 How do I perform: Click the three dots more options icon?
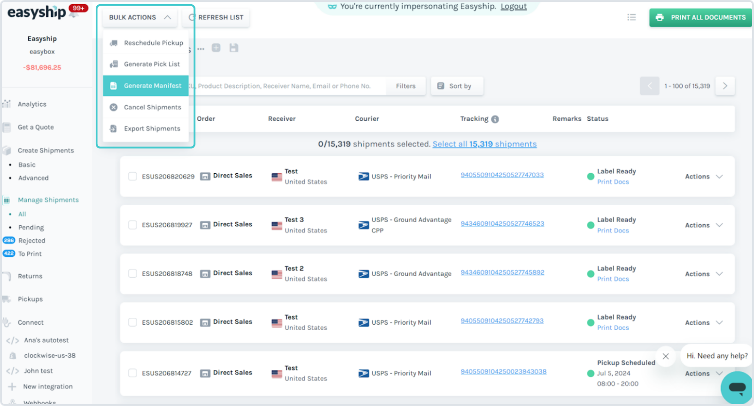point(201,49)
